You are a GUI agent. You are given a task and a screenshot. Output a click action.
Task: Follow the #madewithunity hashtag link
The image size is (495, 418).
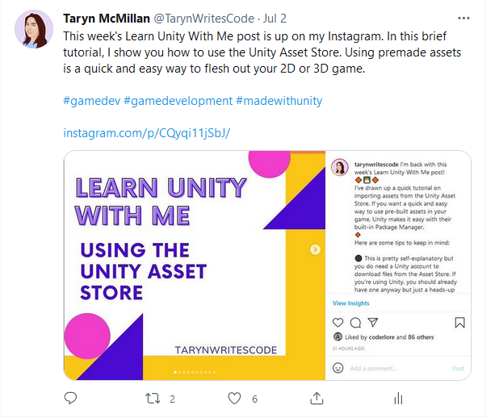[x=279, y=101]
